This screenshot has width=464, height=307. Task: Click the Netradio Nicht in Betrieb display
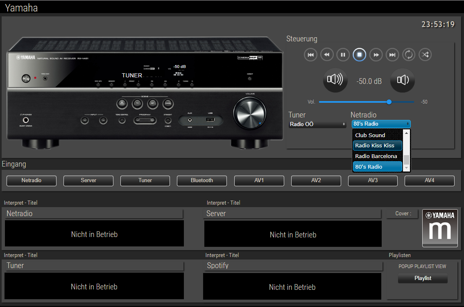point(94,233)
